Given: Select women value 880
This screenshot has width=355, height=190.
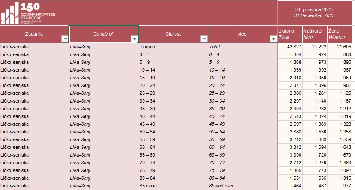Looking at the screenshot, I should [340, 54].
